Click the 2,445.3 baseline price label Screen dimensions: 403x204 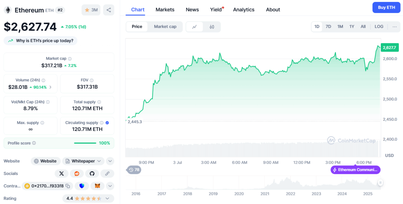(x=135, y=122)
